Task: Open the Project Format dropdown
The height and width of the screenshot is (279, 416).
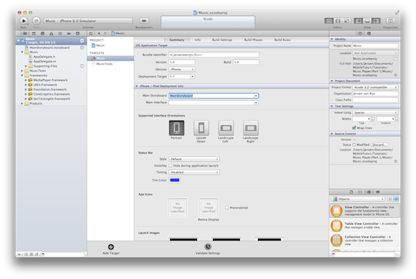Action: 375,87
